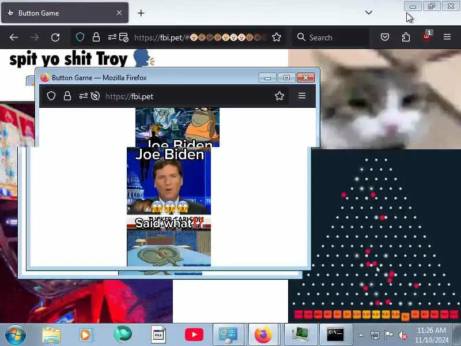Click the Tucker Carlson meme image

pos(169,181)
